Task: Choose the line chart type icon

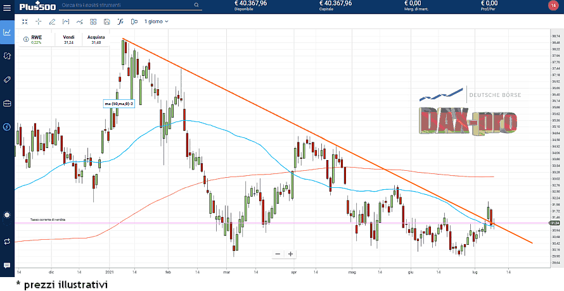Action: (79, 22)
